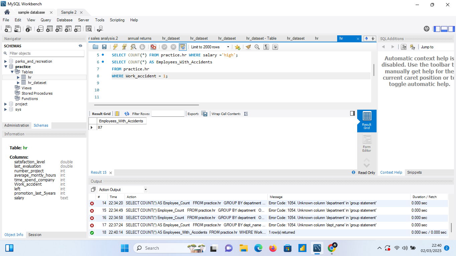Export recordset to file icon

point(204,114)
